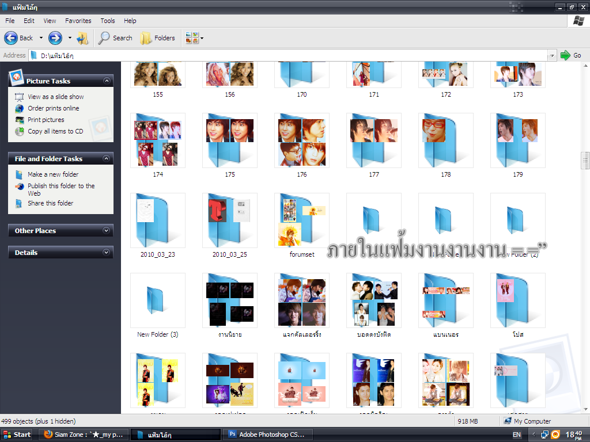Open the Tools menu
The image size is (590, 442).
[108, 21]
